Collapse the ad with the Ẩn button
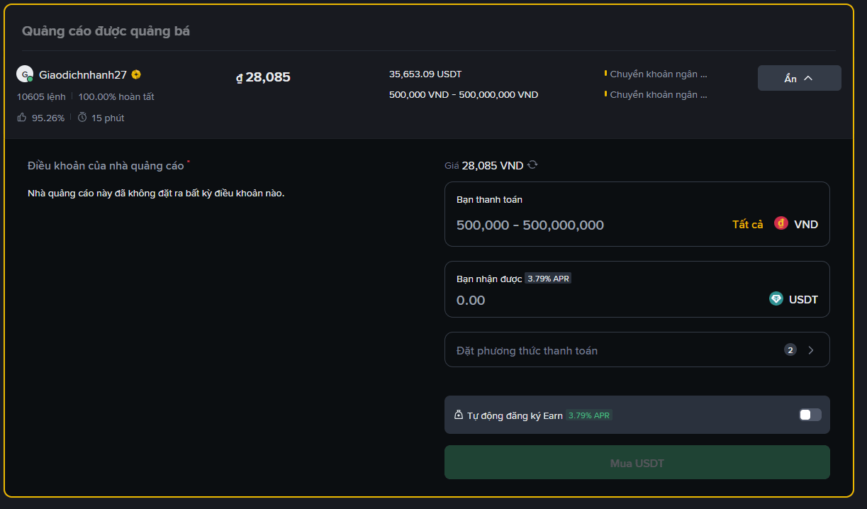The height and width of the screenshot is (509, 867). tap(799, 78)
